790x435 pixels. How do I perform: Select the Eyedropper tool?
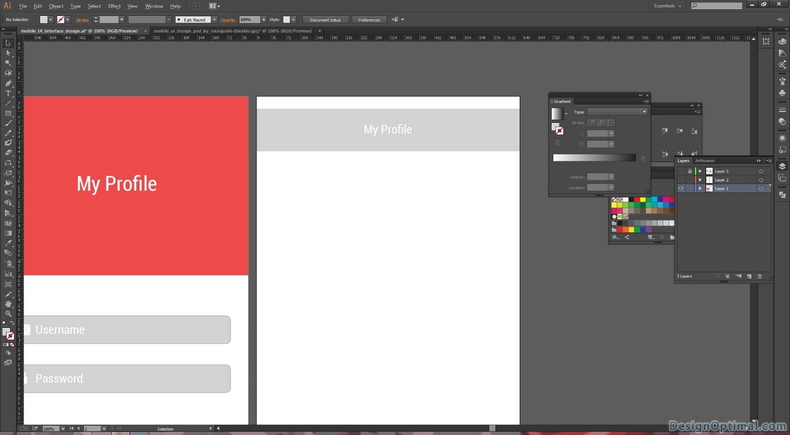(8, 243)
